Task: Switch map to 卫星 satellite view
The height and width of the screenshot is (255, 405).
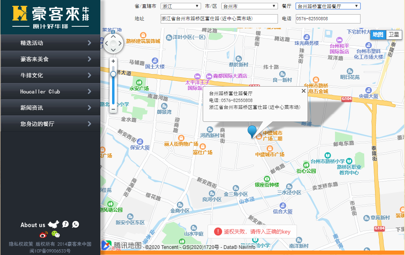Action: [x=394, y=35]
